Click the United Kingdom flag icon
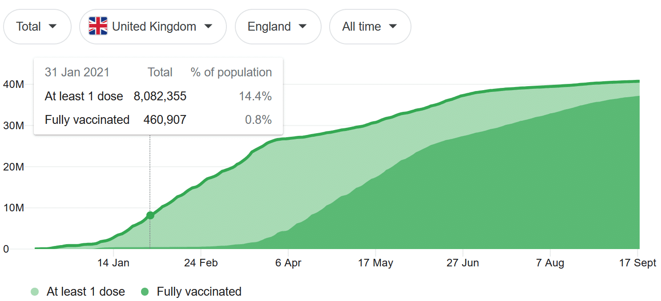 [98, 27]
